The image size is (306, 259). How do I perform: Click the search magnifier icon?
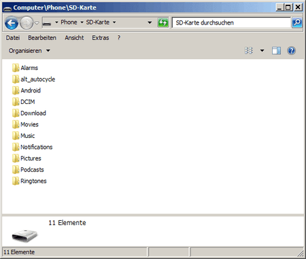[297, 22]
